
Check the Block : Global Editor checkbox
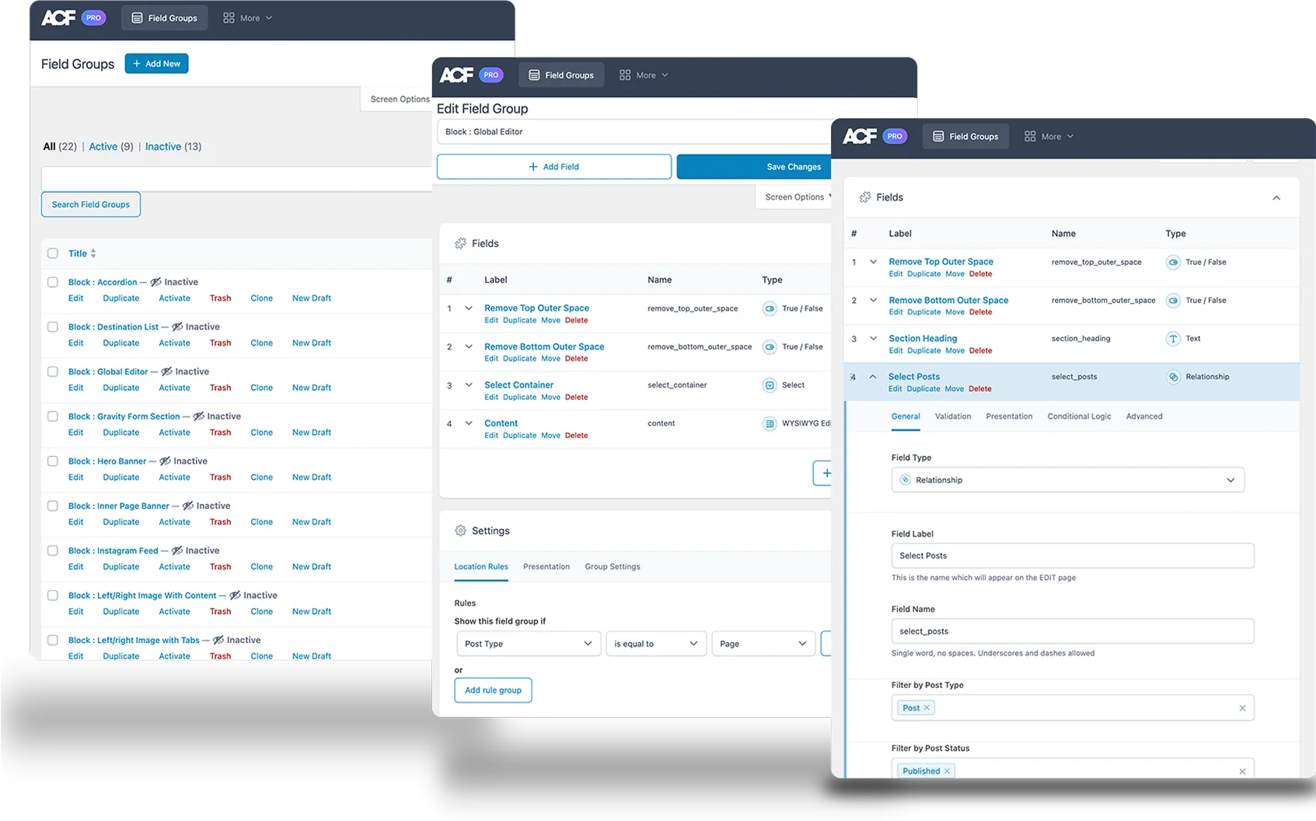(x=53, y=371)
